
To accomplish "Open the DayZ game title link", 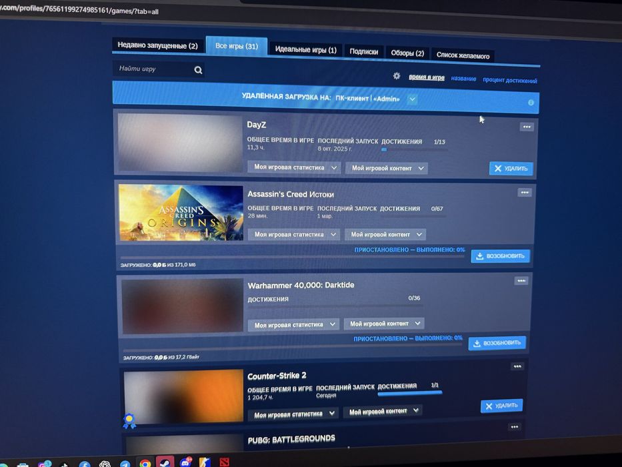I will [256, 125].
